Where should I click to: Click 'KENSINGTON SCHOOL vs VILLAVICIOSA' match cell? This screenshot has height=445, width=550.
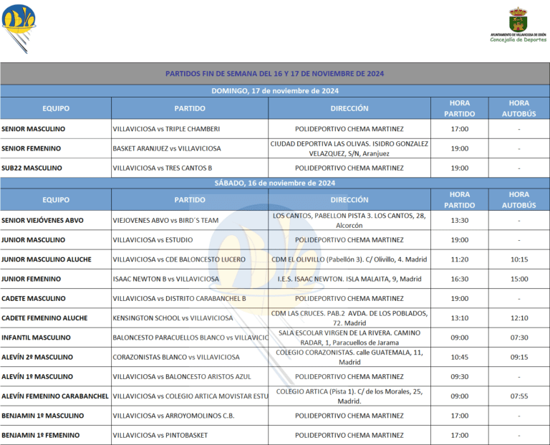[x=190, y=318]
